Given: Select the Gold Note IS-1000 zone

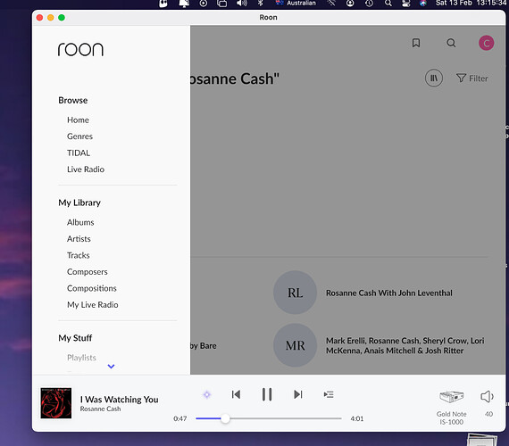Looking at the screenshot, I should [451, 408].
